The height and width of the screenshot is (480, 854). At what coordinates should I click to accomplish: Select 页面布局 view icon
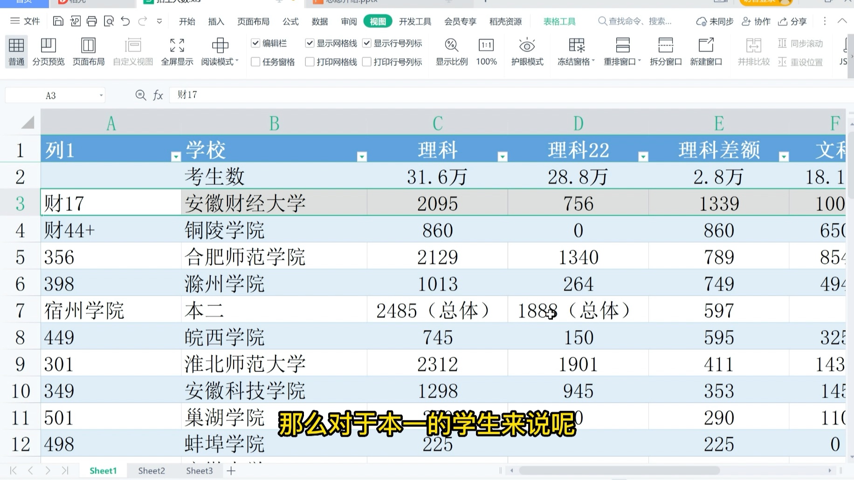[x=89, y=51]
